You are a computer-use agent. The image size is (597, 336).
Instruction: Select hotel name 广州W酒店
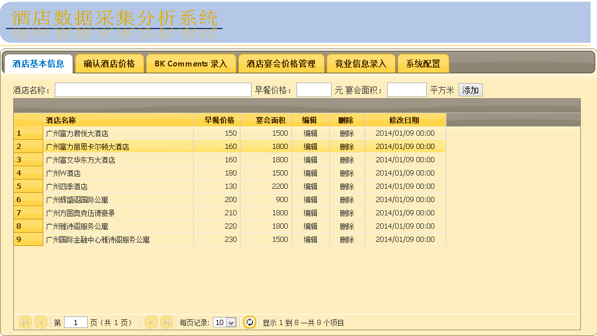[63, 173]
